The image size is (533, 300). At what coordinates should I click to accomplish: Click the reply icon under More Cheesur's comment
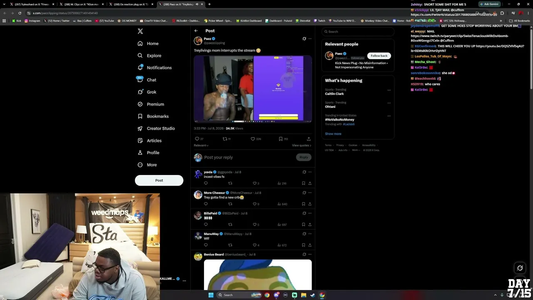coord(206,204)
